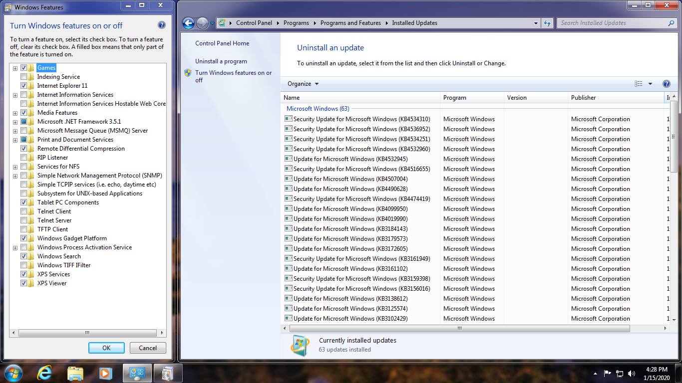
Task: Click the icon of update KB4507004
Action: [x=288, y=179]
